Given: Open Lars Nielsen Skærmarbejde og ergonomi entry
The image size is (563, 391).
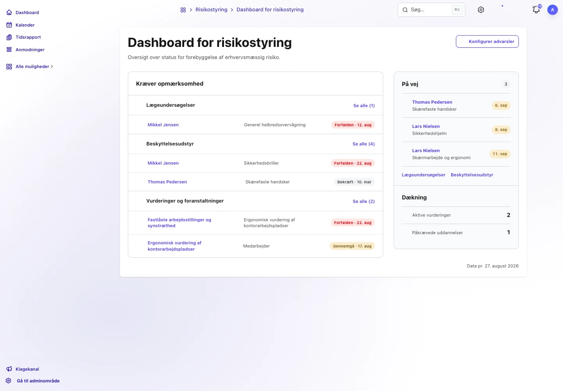Looking at the screenshot, I should pyautogui.click(x=426, y=151).
